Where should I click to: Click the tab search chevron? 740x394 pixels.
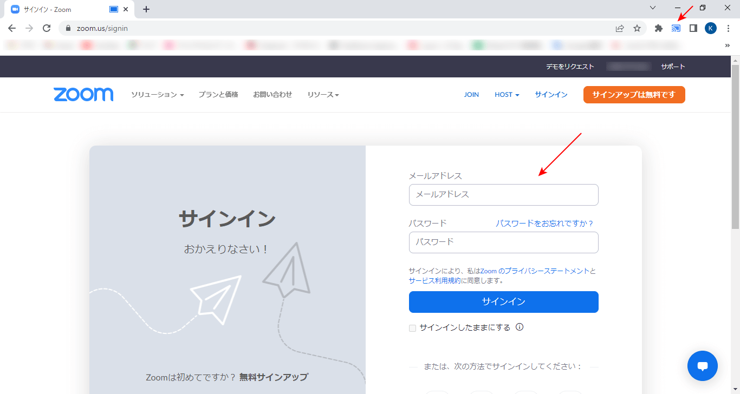tap(653, 8)
